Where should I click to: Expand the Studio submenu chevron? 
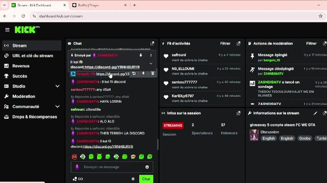pyautogui.click(x=57, y=86)
